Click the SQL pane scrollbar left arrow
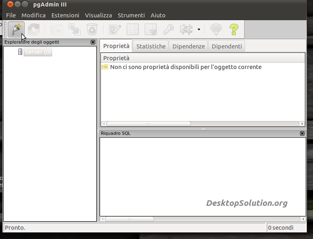The image size is (313, 239). click(x=102, y=219)
